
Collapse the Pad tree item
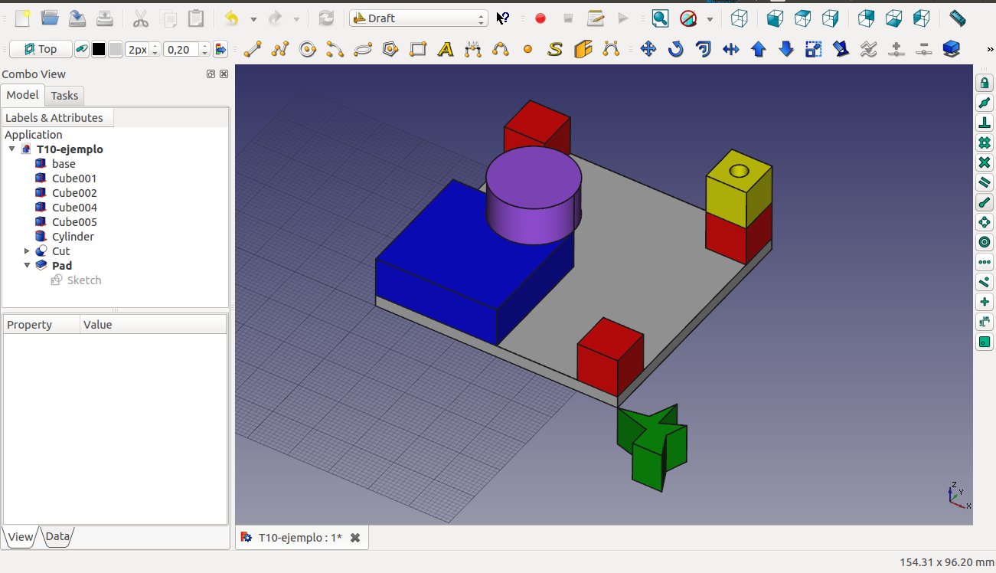tap(28, 266)
